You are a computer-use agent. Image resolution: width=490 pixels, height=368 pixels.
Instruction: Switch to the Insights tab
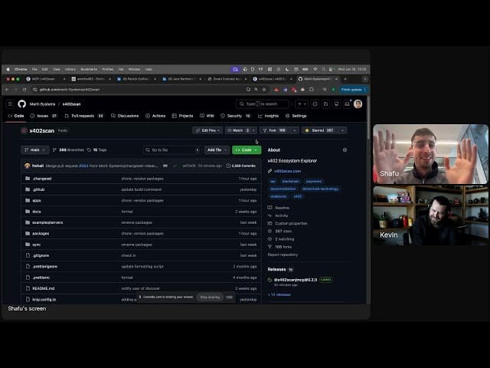[x=268, y=116]
